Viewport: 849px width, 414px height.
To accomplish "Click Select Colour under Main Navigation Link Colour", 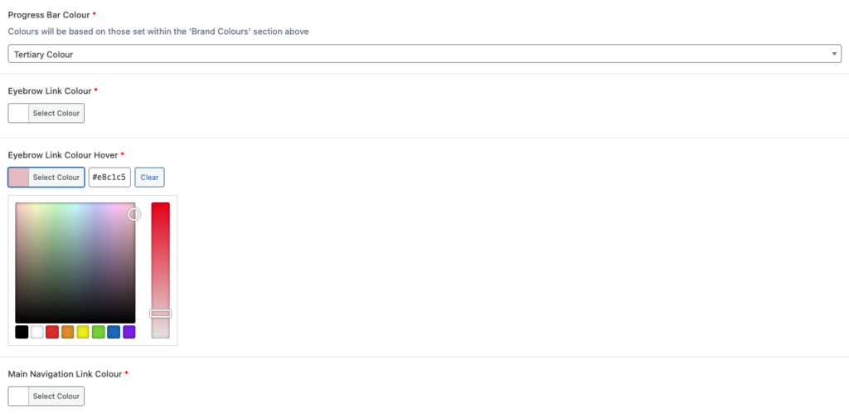I will pyautogui.click(x=56, y=396).
